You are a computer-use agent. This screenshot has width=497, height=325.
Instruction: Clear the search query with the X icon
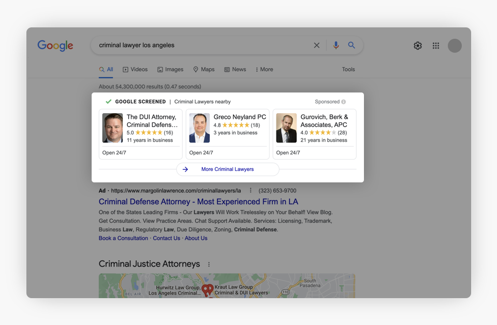pyautogui.click(x=317, y=45)
